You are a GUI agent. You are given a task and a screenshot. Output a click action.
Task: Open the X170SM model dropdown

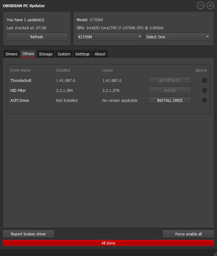[x=110, y=37]
